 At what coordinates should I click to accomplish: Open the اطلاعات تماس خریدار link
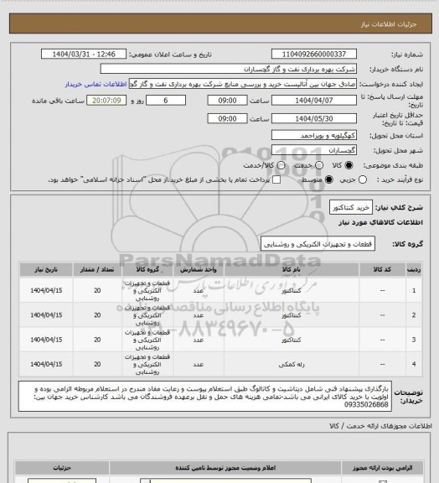(x=96, y=84)
